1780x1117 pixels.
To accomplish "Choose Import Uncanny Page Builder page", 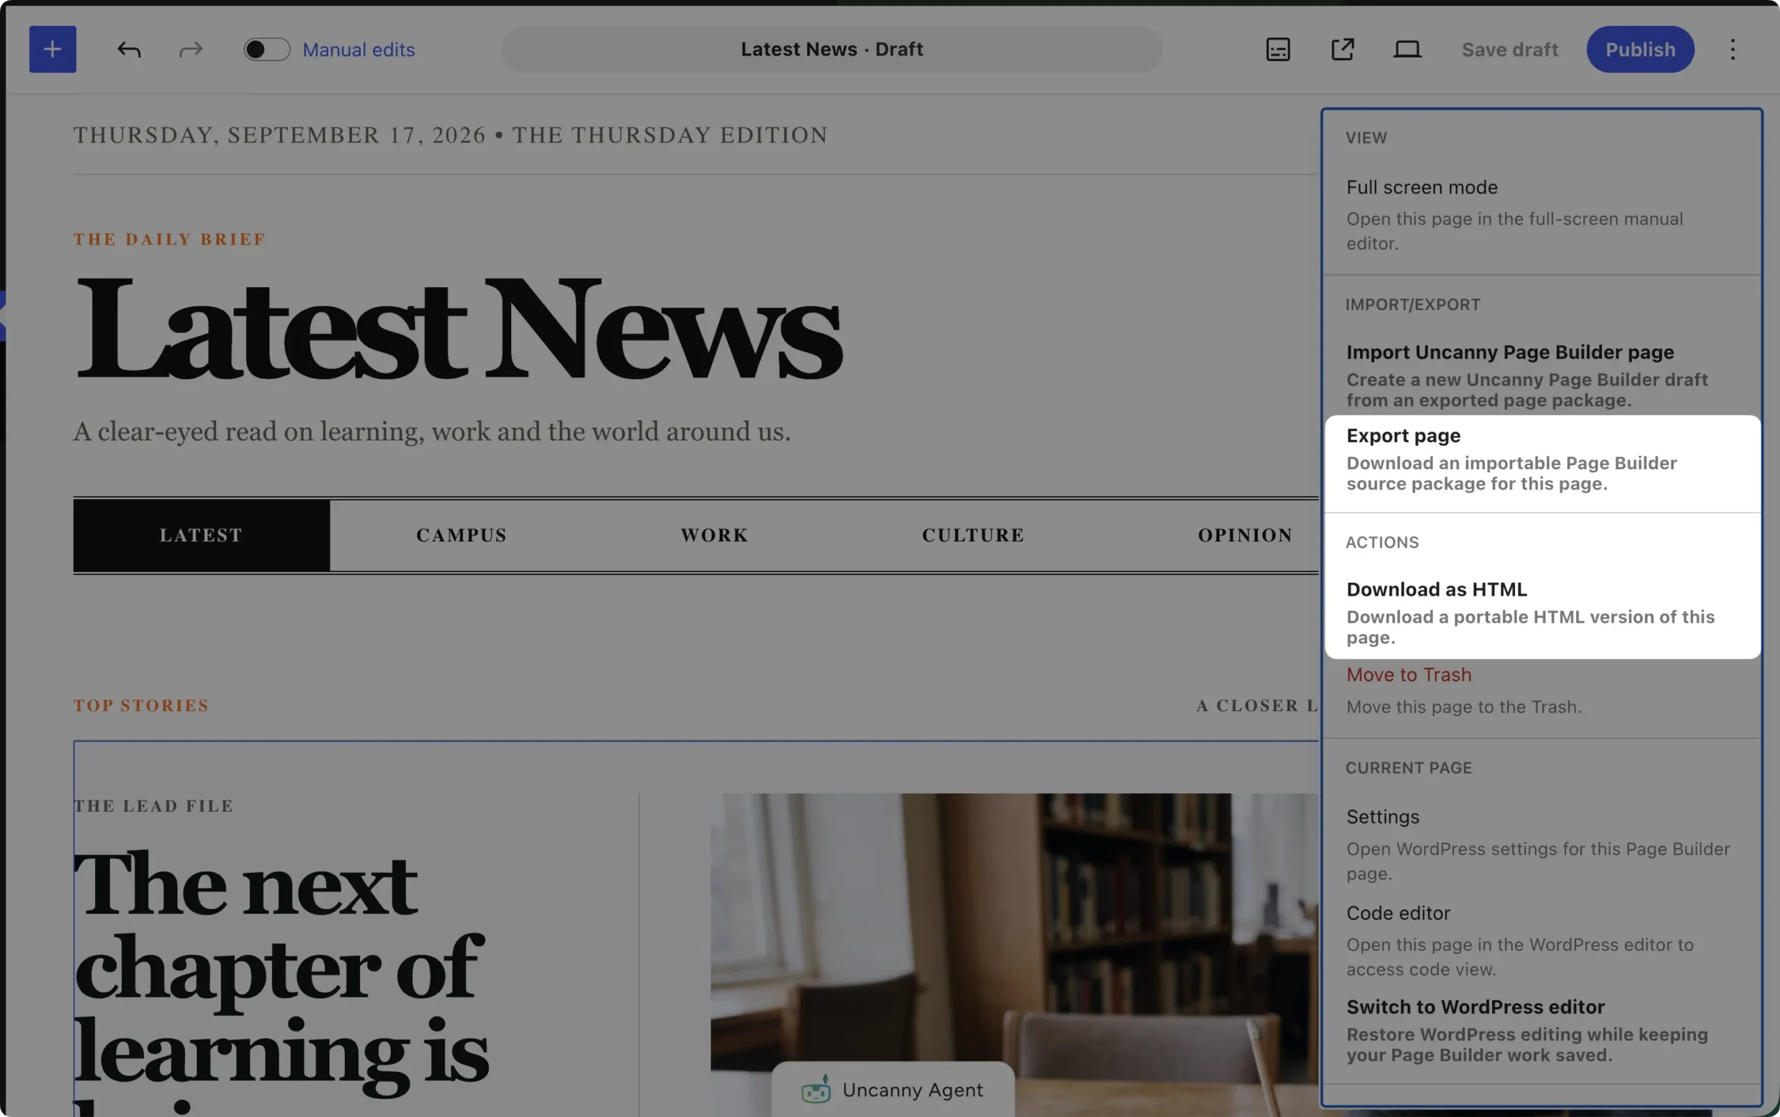I will (1542, 375).
